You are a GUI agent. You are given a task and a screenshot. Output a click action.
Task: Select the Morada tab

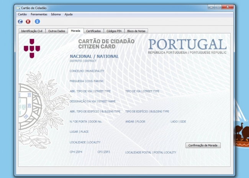pos(75,31)
